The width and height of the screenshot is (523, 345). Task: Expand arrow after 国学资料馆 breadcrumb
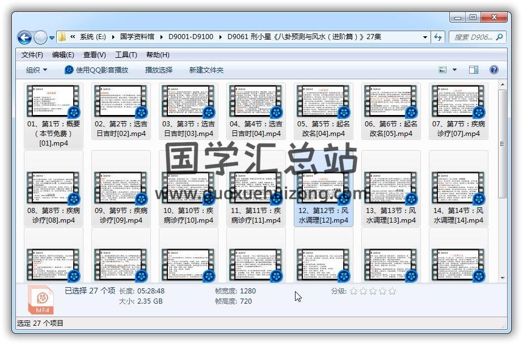[162, 37]
